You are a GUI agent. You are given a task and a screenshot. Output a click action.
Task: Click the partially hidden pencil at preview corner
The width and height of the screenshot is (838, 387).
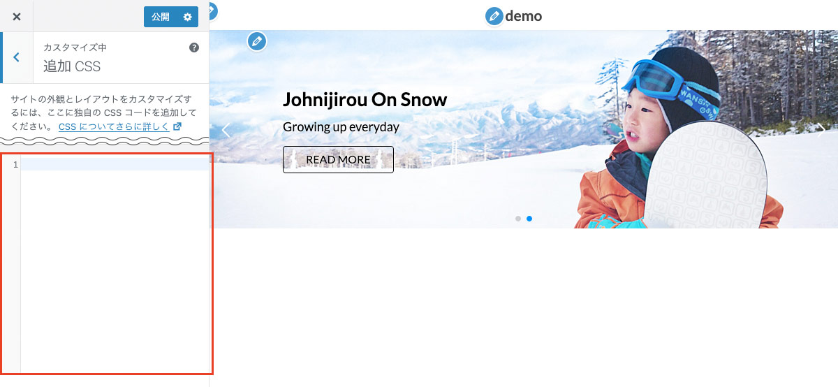(212, 10)
